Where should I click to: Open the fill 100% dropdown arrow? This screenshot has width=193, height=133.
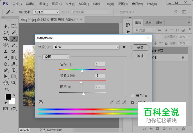pos(189,43)
